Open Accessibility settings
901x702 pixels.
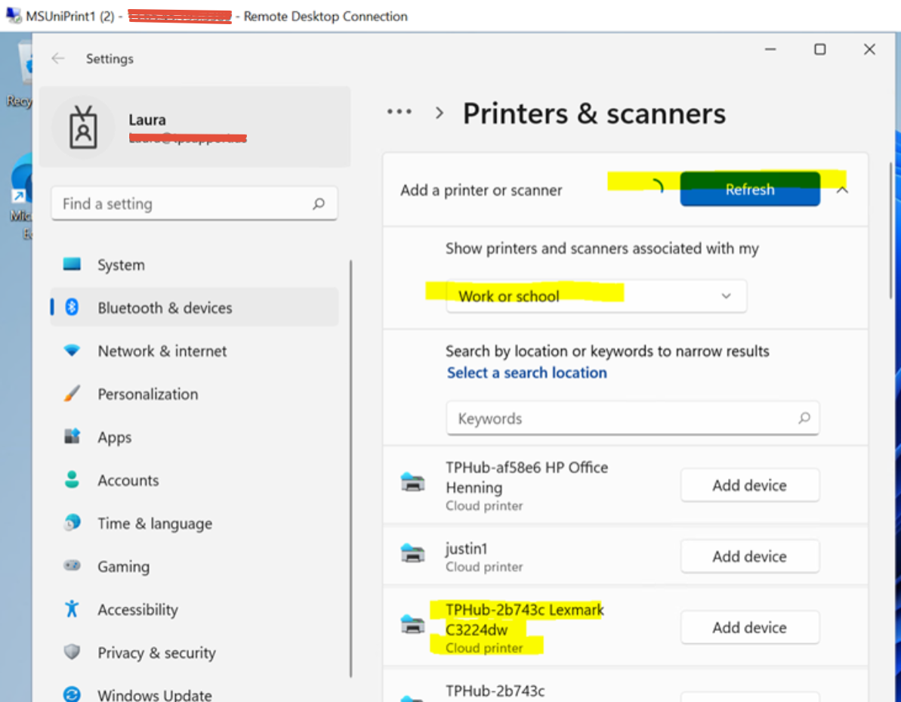194,610
